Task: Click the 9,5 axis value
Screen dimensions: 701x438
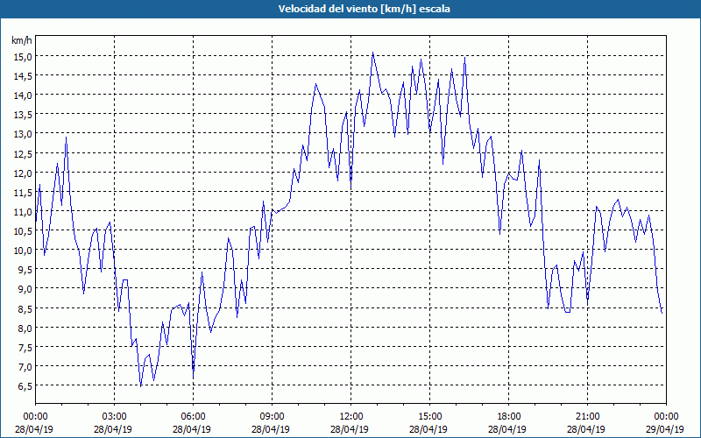Action: [x=25, y=270]
